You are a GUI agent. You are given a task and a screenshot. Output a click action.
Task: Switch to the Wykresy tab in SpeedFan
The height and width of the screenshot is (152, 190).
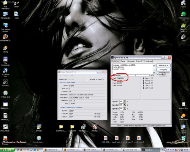pos(149,61)
